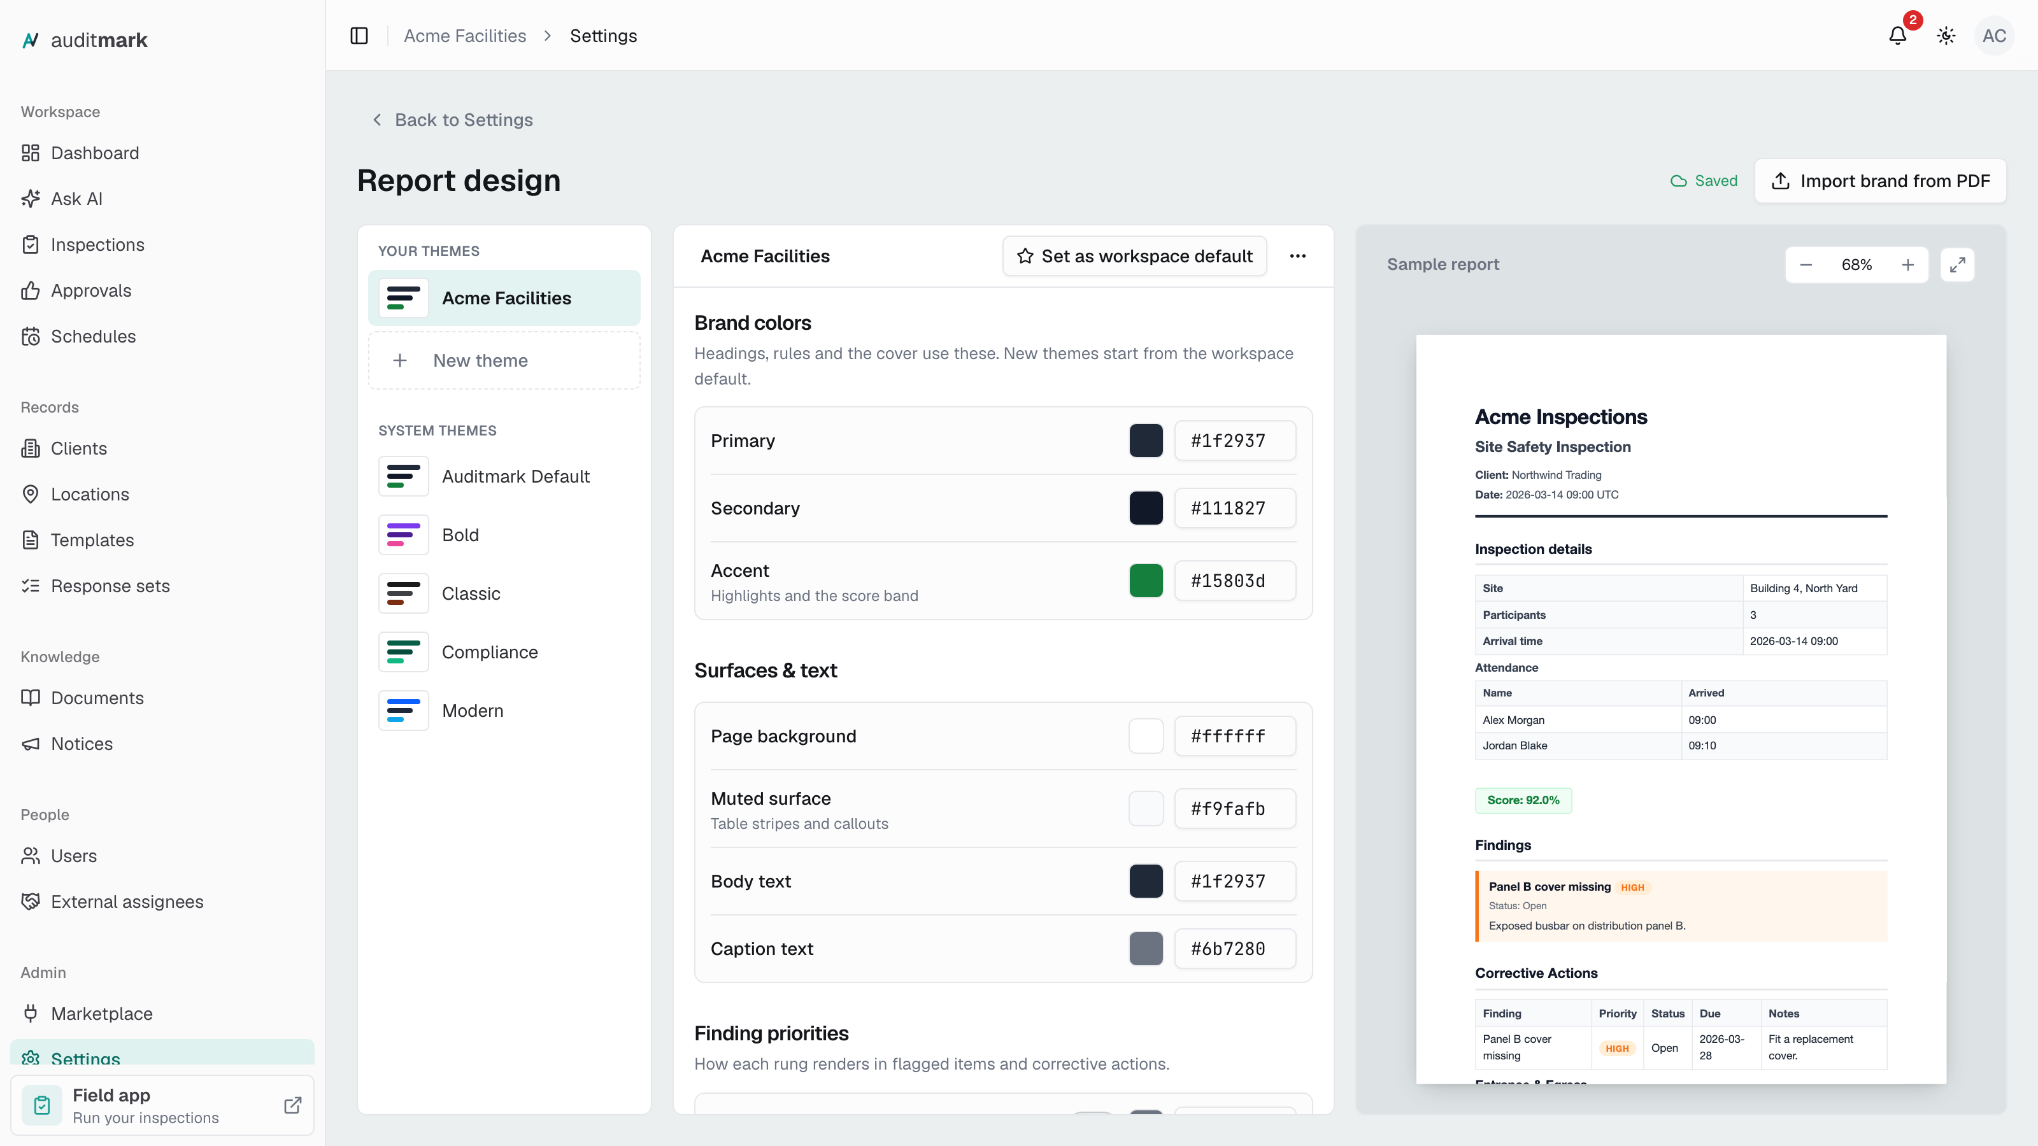Open Ask AI from sidebar
This screenshot has width=2038, height=1146.
point(162,199)
